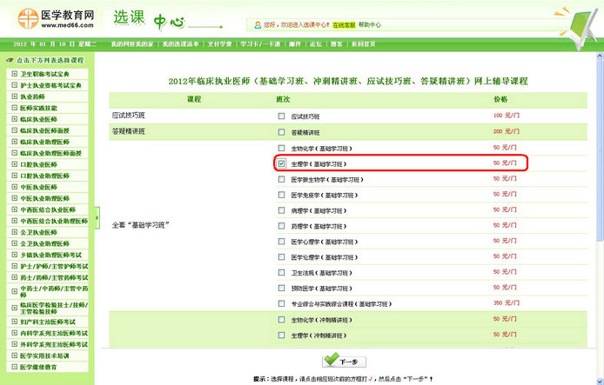Expand the 中医执业医师 category

point(14,187)
